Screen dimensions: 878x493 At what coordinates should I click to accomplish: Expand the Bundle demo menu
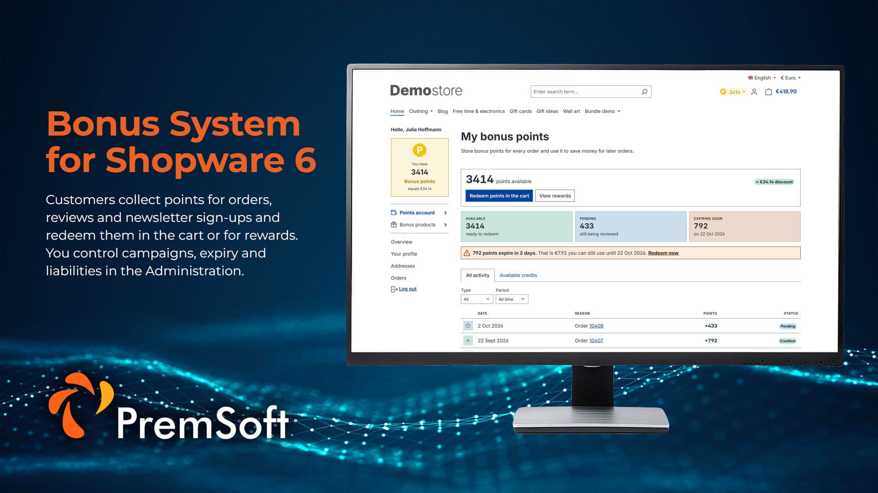pos(602,111)
